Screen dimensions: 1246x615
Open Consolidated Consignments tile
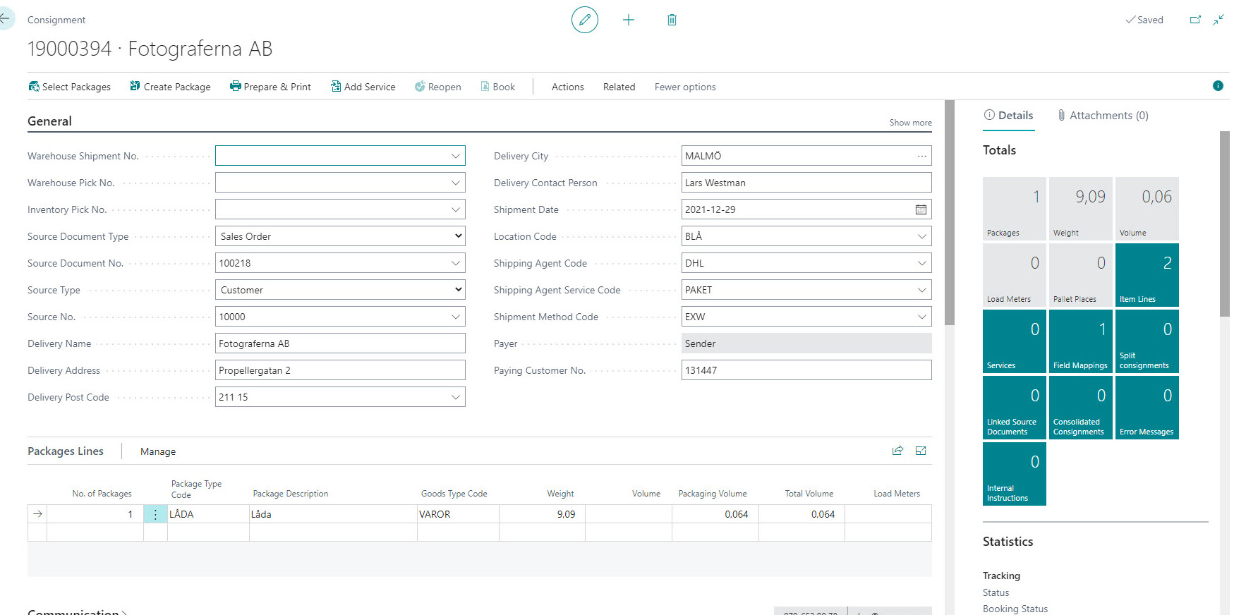(x=1080, y=407)
